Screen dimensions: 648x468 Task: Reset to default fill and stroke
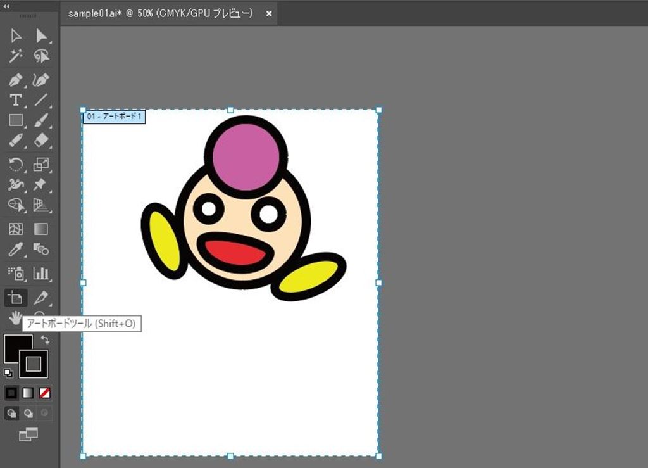(x=8, y=372)
